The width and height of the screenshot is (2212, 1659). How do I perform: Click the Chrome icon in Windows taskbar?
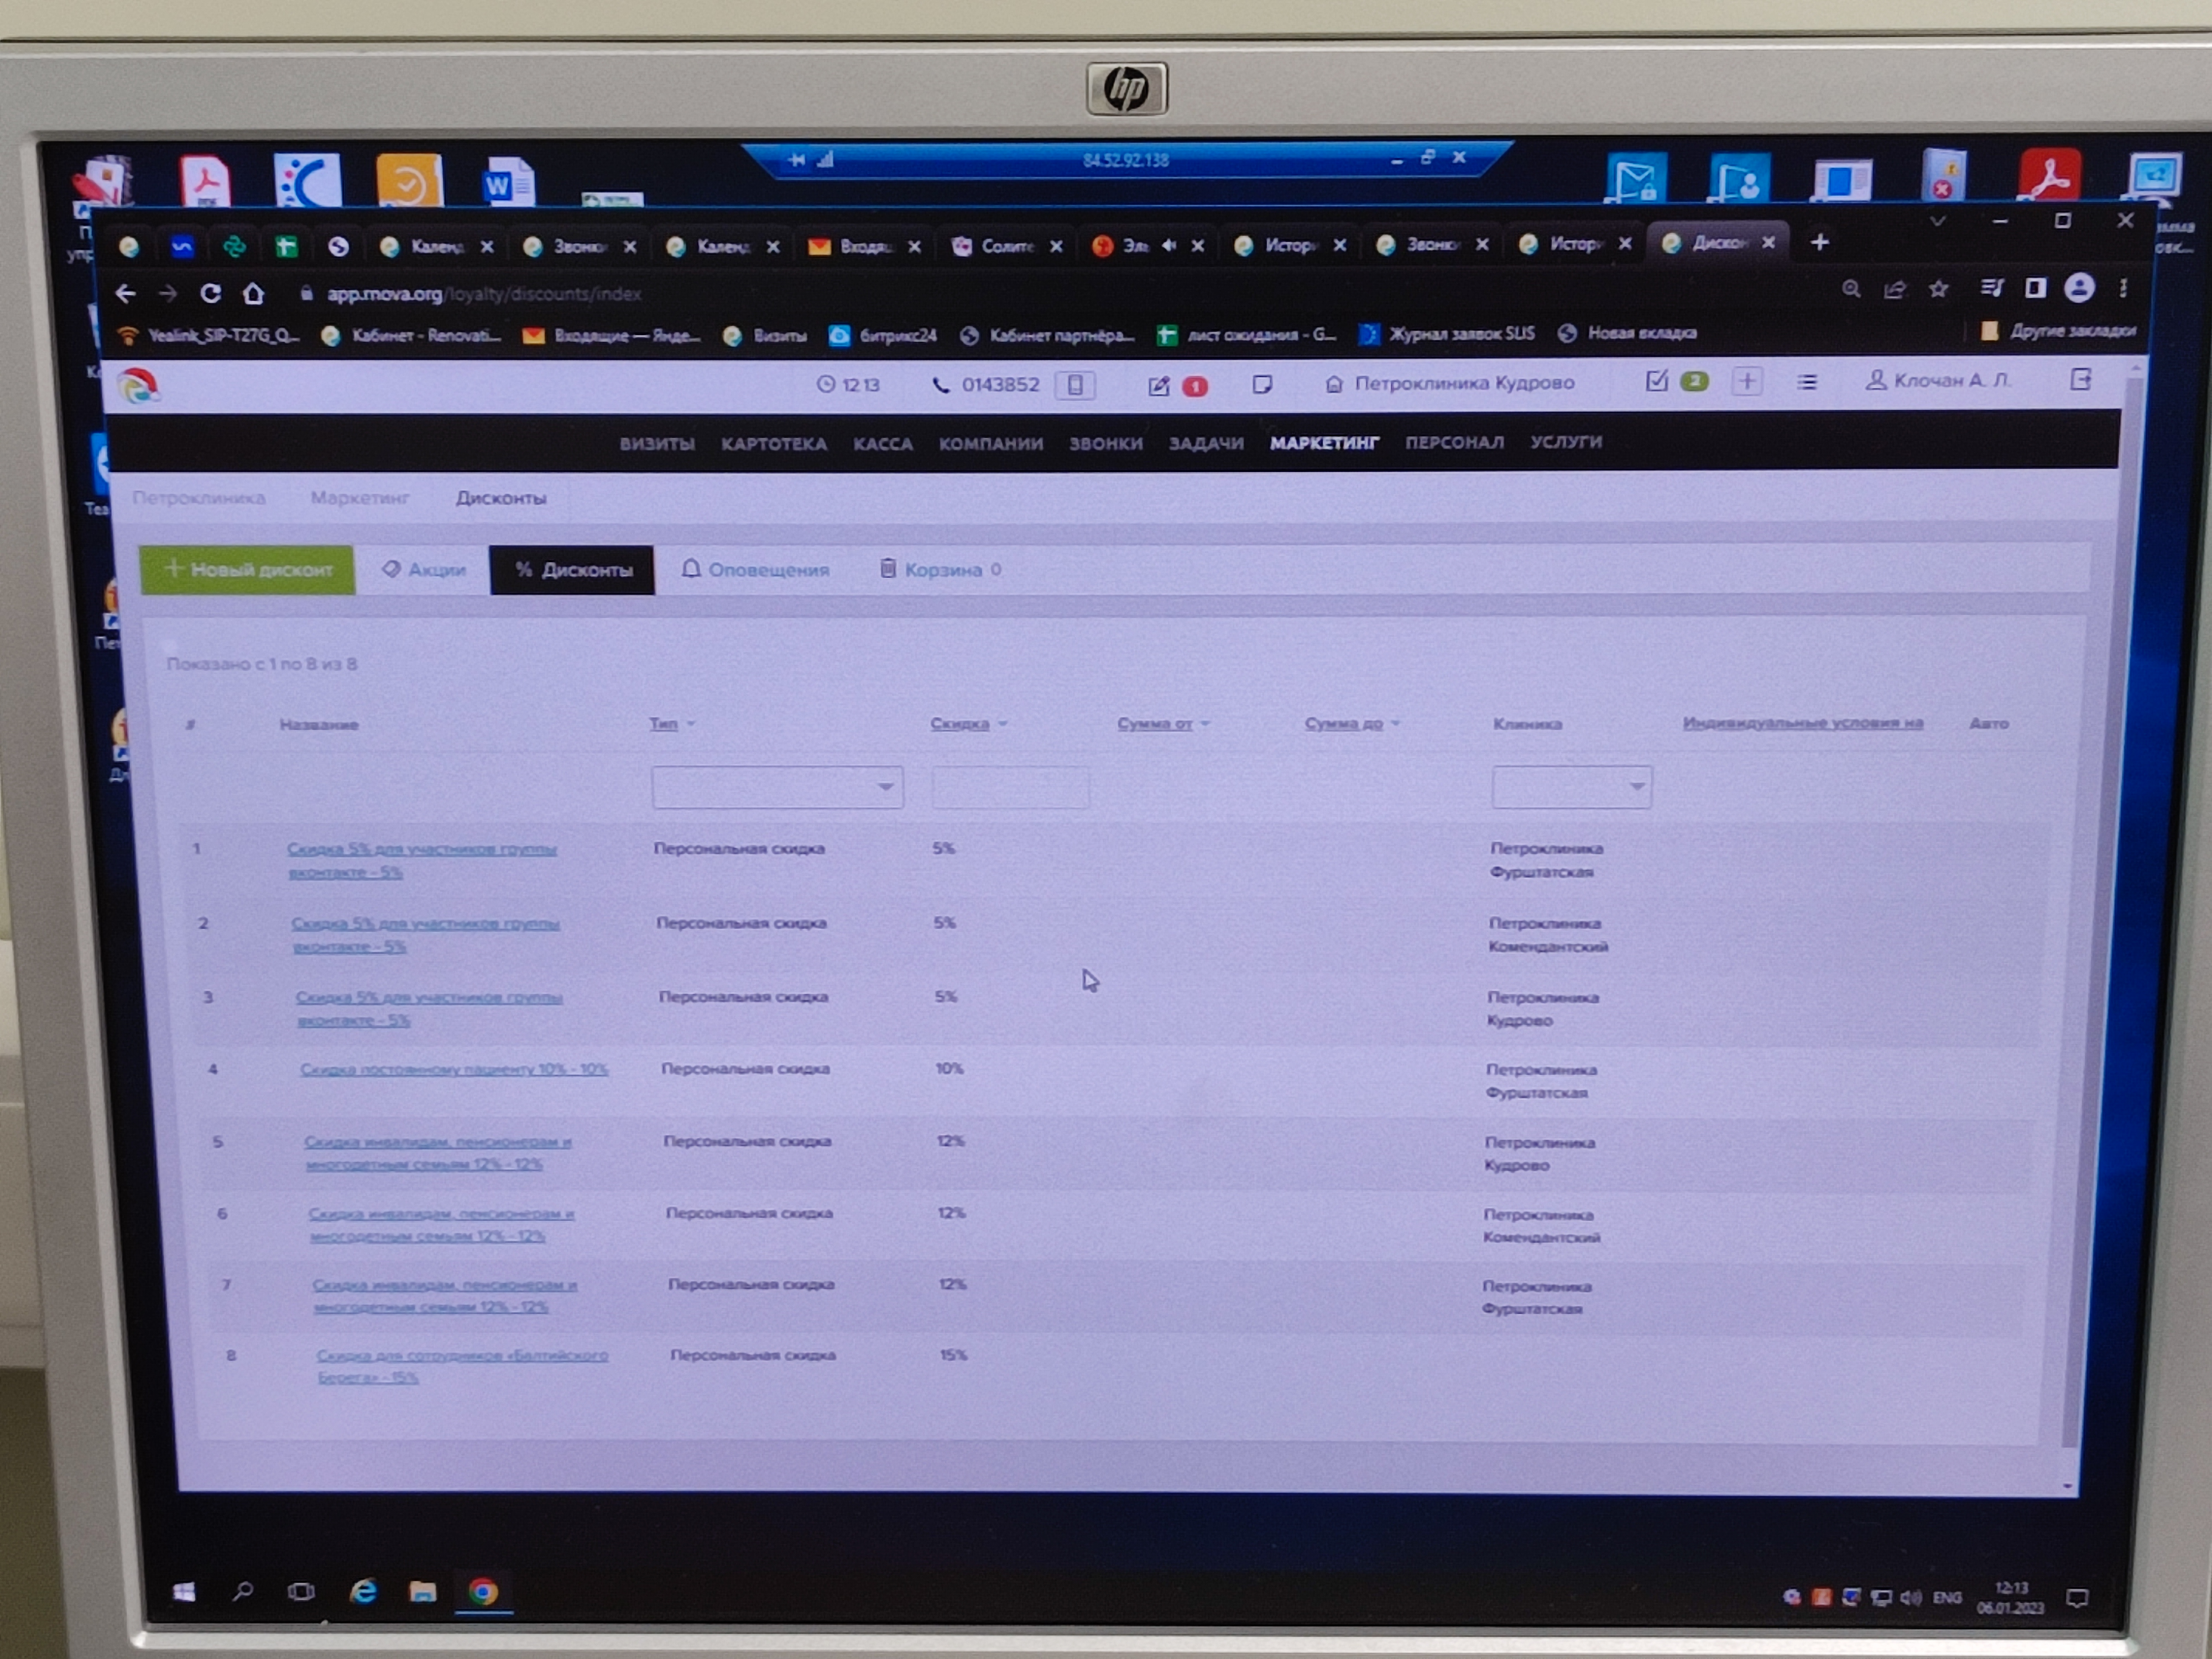tap(483, 1591)
